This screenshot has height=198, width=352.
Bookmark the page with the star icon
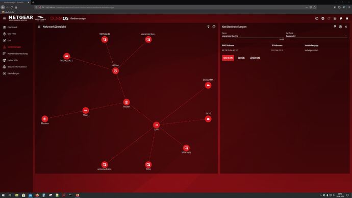pyautogui.click(x=315, y=7)
